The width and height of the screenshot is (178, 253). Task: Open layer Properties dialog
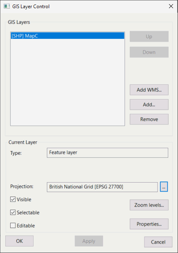pos(149,224)
